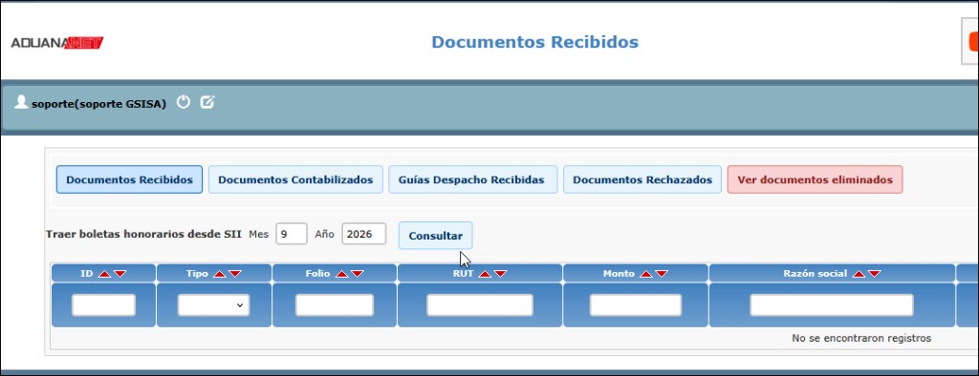Switch to Guías Despacho Recibidas tab
The height and width of the screenshot is (376, 979).
click(x=472, y=179)
